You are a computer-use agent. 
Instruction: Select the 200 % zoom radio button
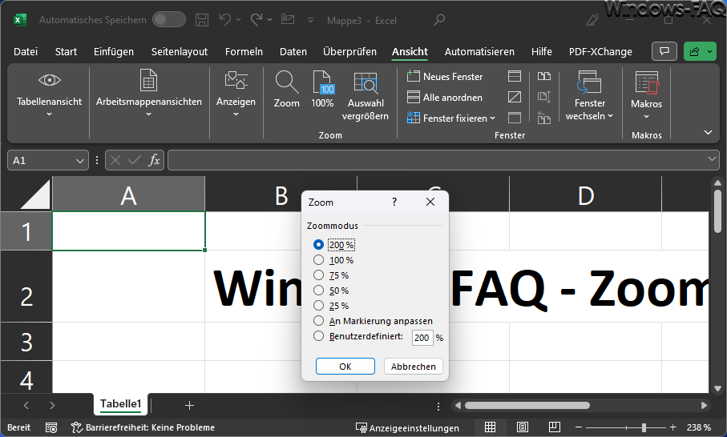coord(318,244)
